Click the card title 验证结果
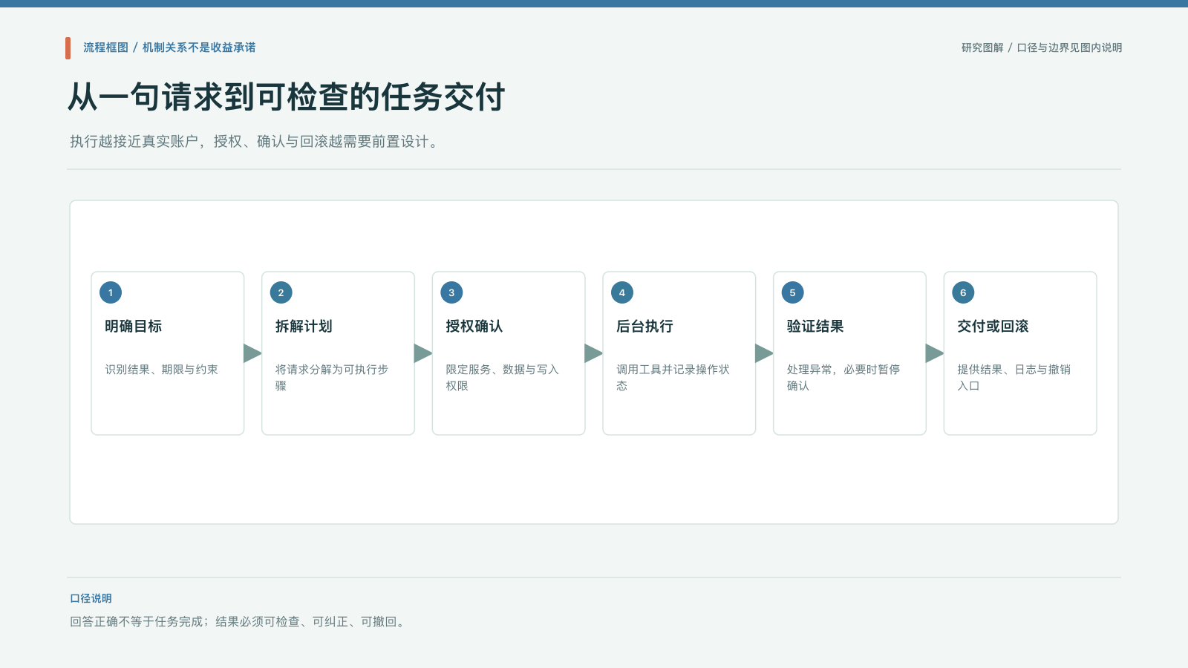 click(x=815, y=327)
